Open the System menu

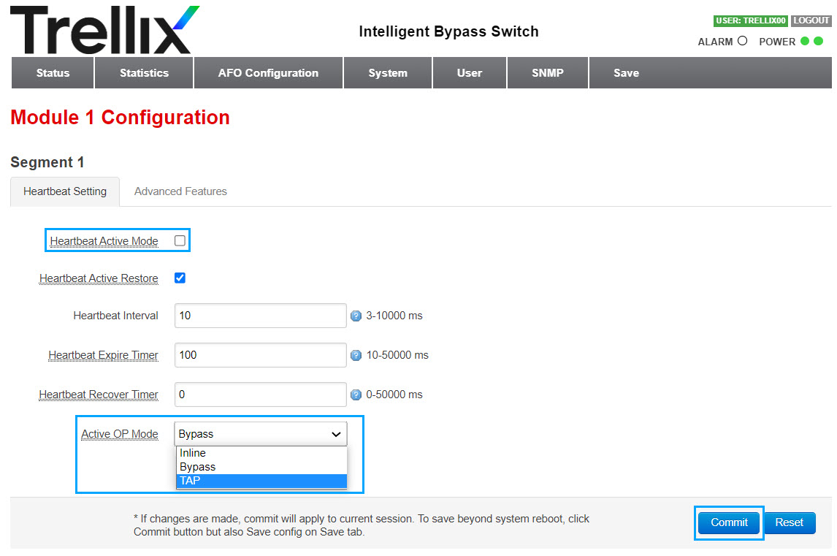tap(388, 72)
